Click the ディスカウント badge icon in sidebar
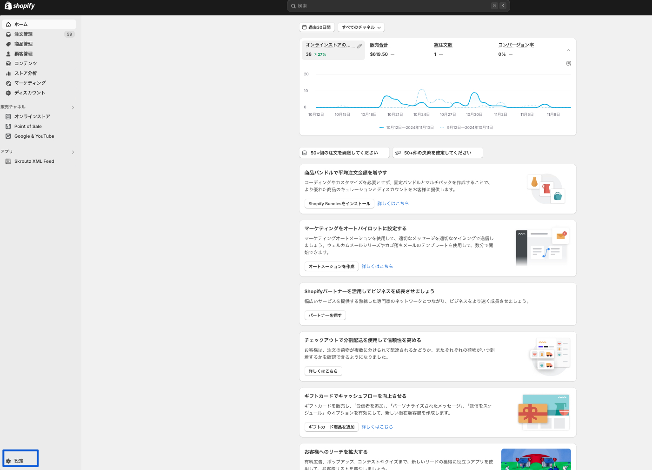This screenshot has height=470, width=652. 8,93
